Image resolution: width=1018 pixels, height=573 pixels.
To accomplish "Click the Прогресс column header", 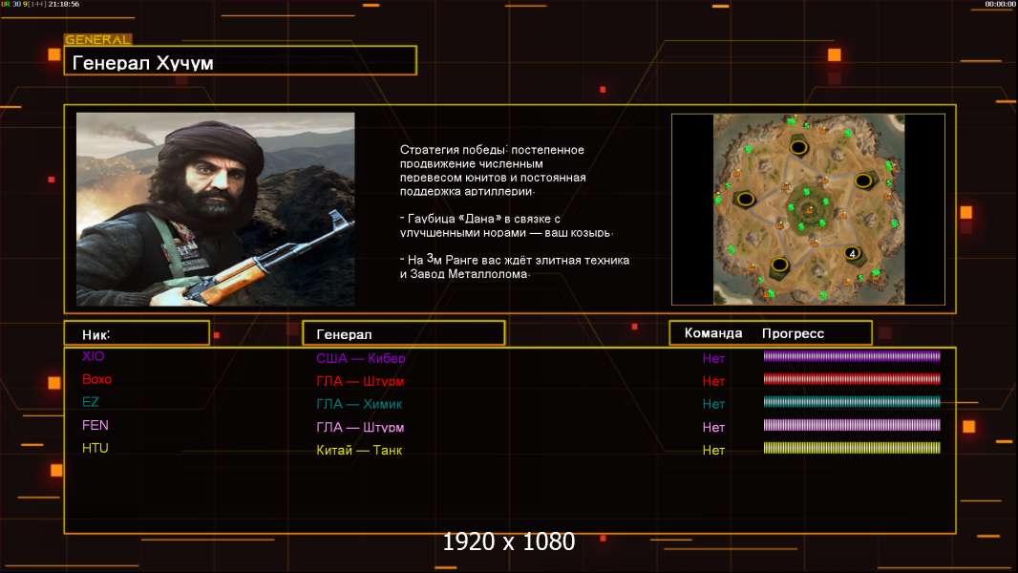I will (793, 333).
